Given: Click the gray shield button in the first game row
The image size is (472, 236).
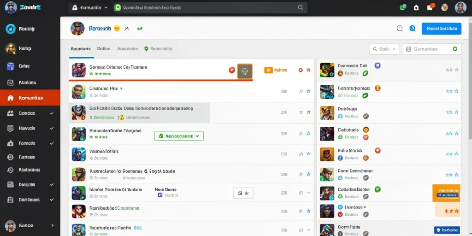Looking at the screenshot, I should coord(245,71).
